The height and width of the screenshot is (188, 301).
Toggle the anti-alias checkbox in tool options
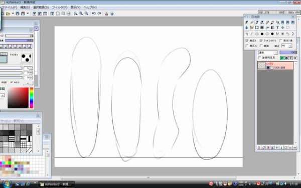pyautogui.click(x=261, y=41)
